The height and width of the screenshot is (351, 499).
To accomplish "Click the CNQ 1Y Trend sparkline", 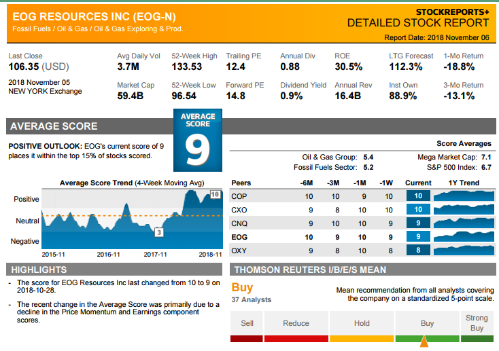I will [464, 223].
